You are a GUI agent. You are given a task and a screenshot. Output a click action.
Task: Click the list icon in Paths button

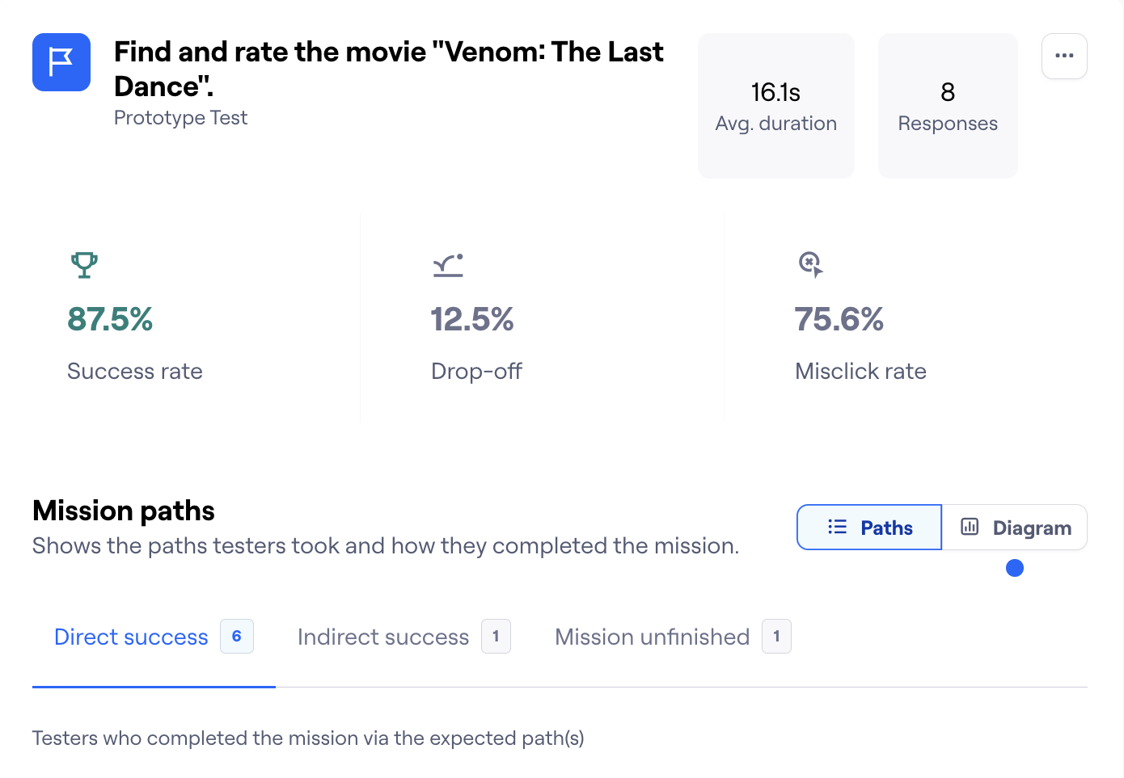(x=837, y=528)
